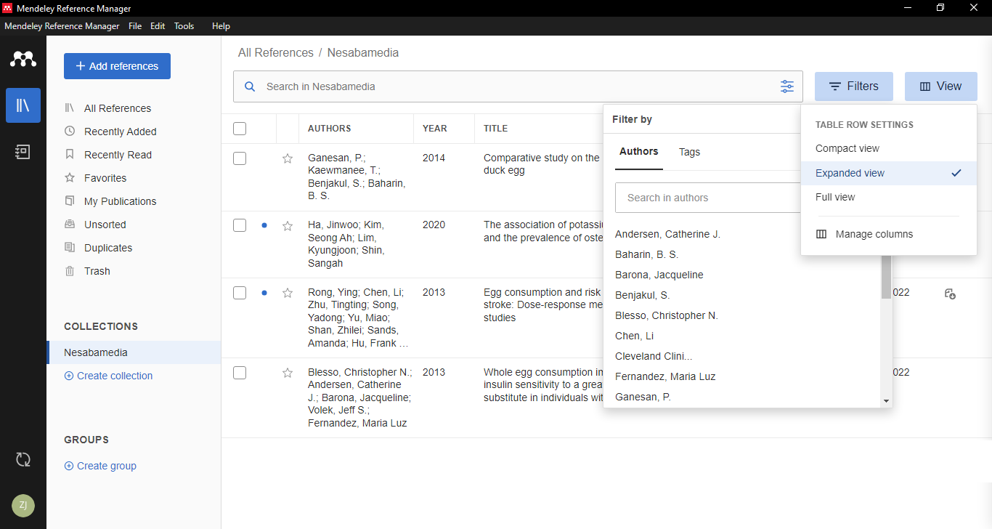Choose Compact view in table row settings

click(847, 148)
